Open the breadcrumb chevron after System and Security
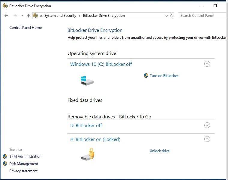The height and width of the screenshot is (180, 228). [x=79, y=16]
